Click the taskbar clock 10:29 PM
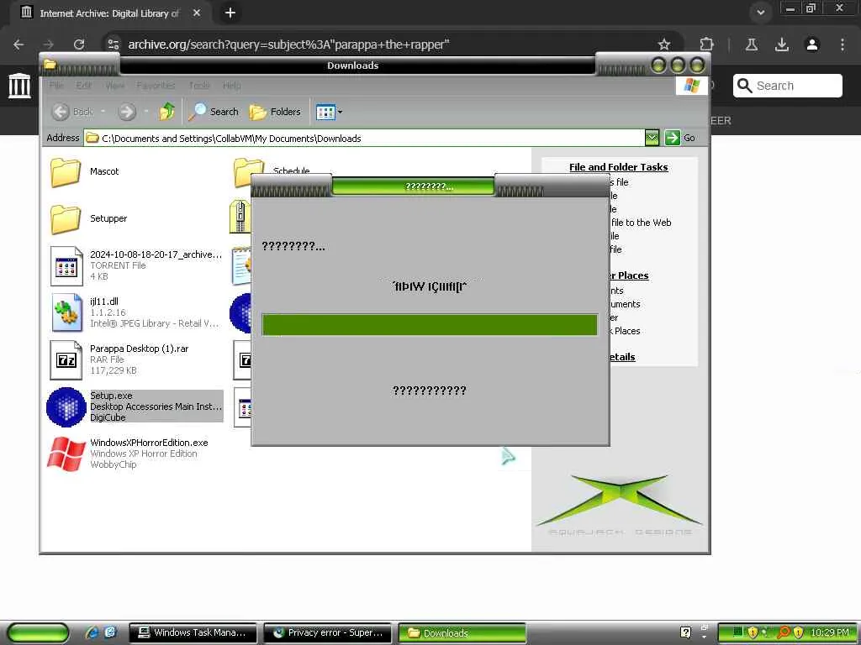861x645 pixels. (830, 632)
